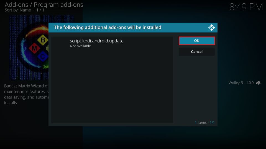Cancel the additional add-ons dialog
This screenshot has height=149, width=266.
click(x=197, y=52)
